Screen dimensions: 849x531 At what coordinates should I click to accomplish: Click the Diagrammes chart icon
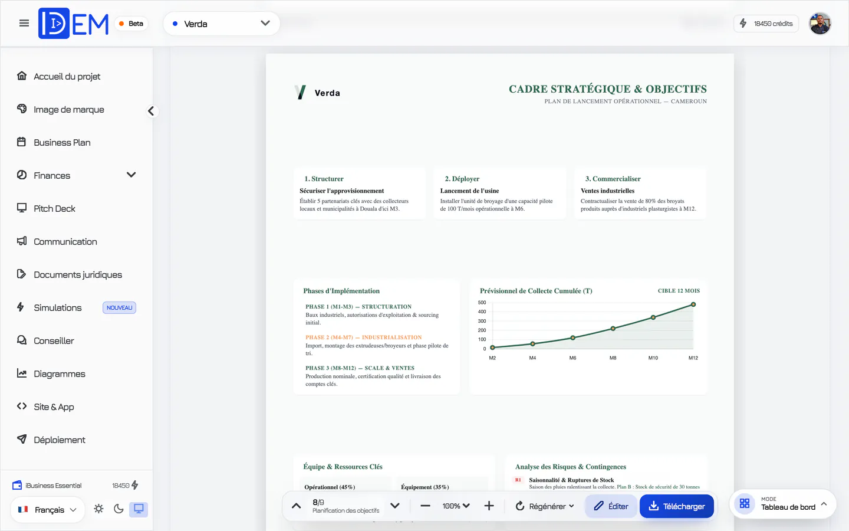click(22, 373)
